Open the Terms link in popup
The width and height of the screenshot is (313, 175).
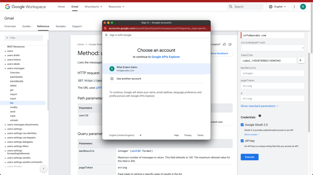[x=200, y=135]
